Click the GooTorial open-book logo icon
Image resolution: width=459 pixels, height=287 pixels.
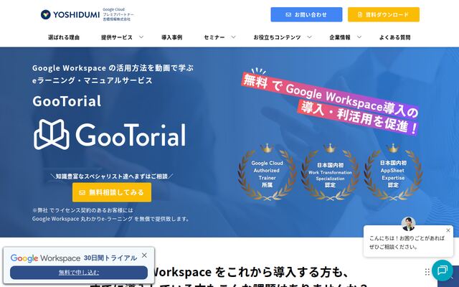tap(52, 134)
